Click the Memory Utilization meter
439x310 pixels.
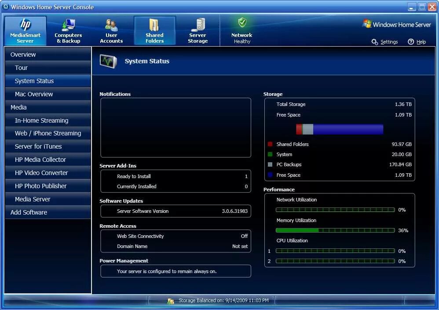click(335, 230)
